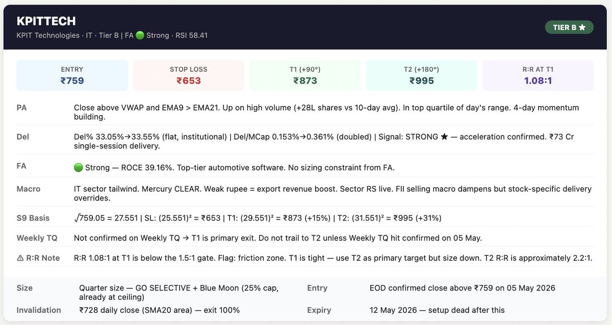Click the TIER B star badge
612x325 pixels.
pyautogui.click(x=569, y=28)
